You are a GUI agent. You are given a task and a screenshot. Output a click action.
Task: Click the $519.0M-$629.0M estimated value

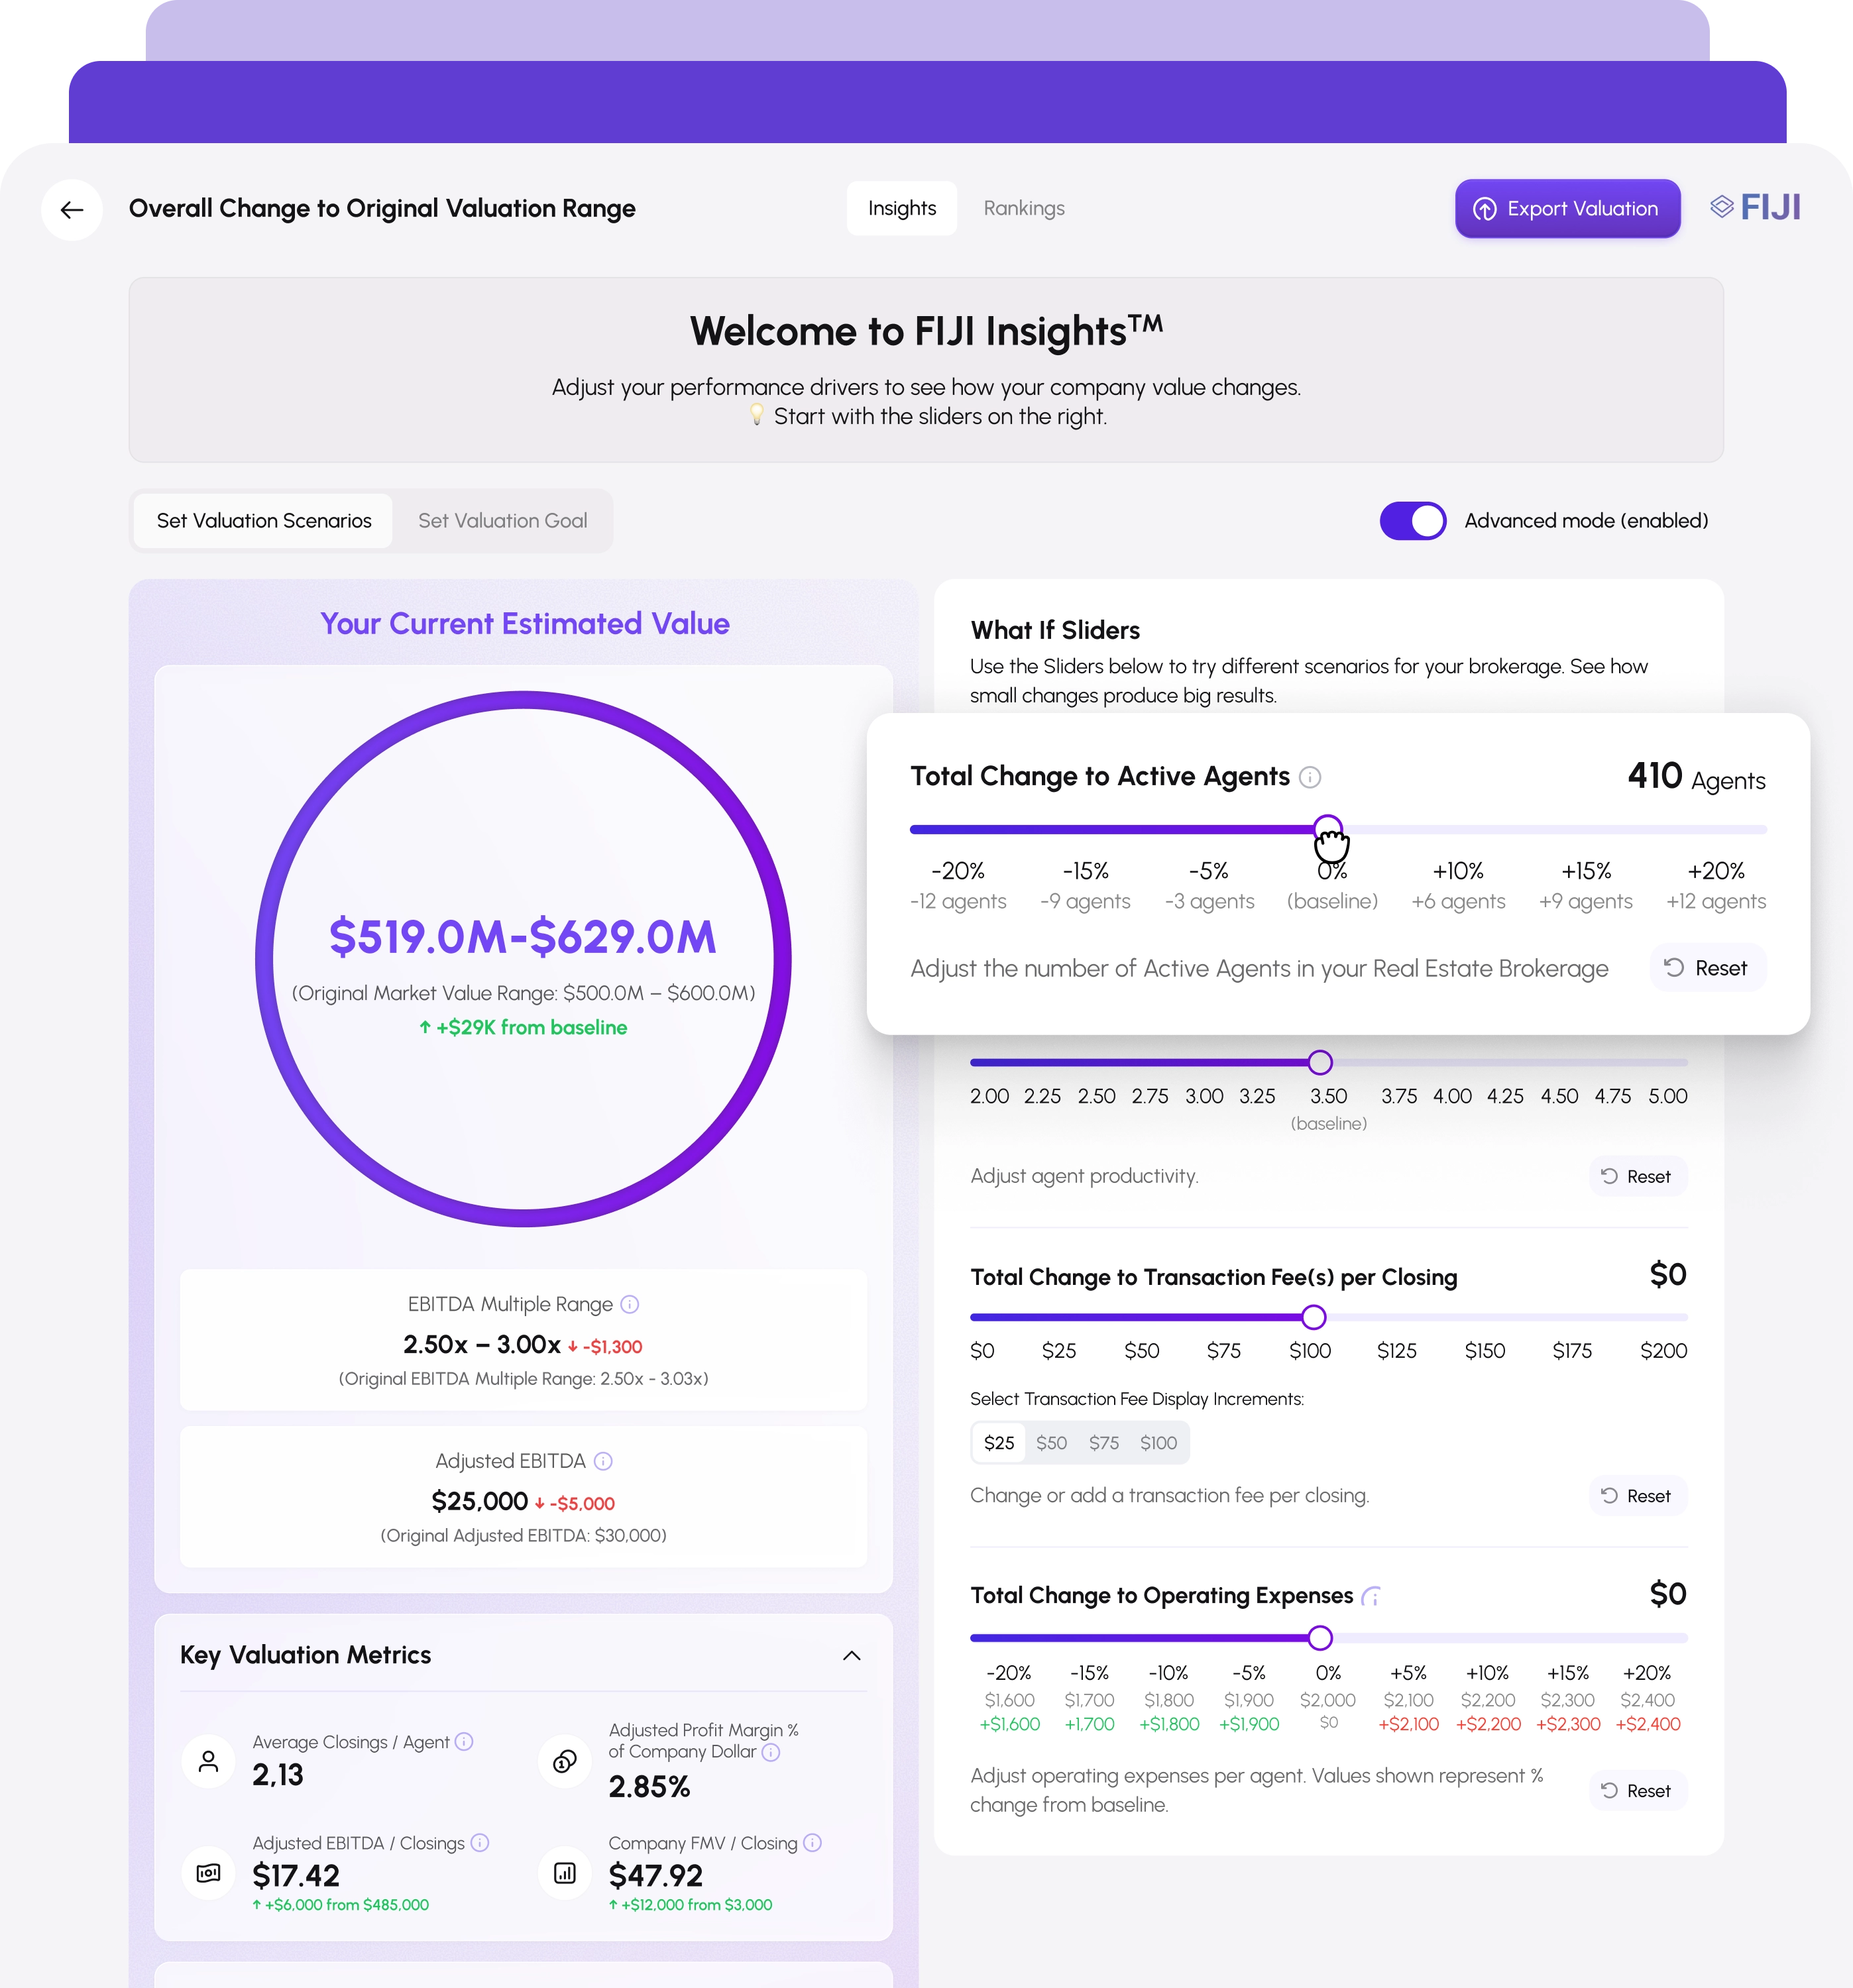(523, 937)
